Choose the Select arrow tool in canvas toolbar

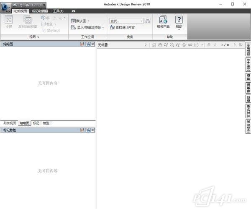coord(146,45)
